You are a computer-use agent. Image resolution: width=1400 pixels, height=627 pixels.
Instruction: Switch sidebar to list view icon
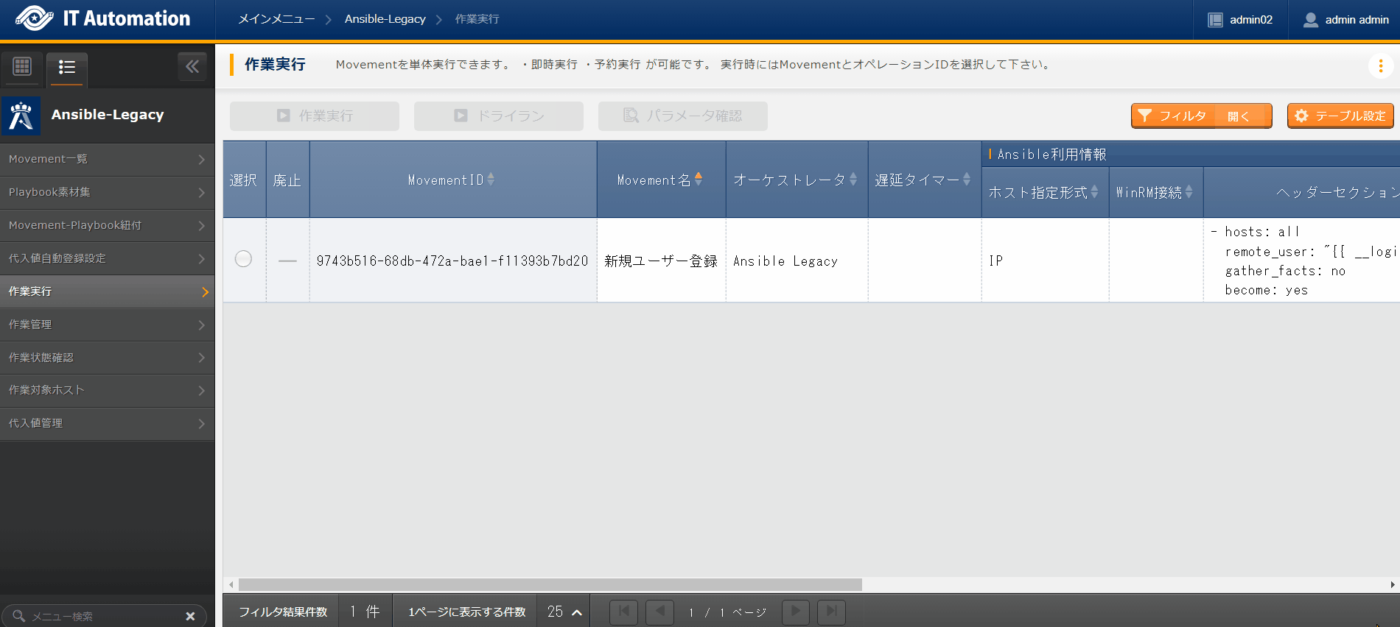(x=67, y=68)
